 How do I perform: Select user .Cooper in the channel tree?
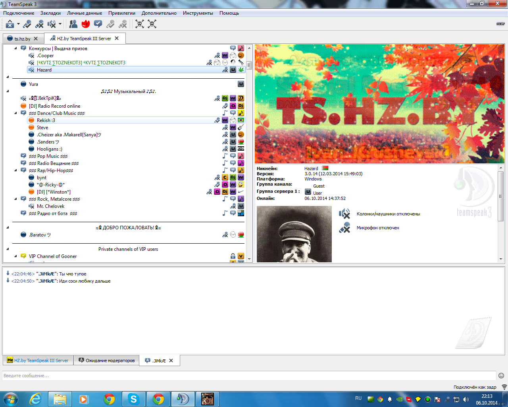136,56
